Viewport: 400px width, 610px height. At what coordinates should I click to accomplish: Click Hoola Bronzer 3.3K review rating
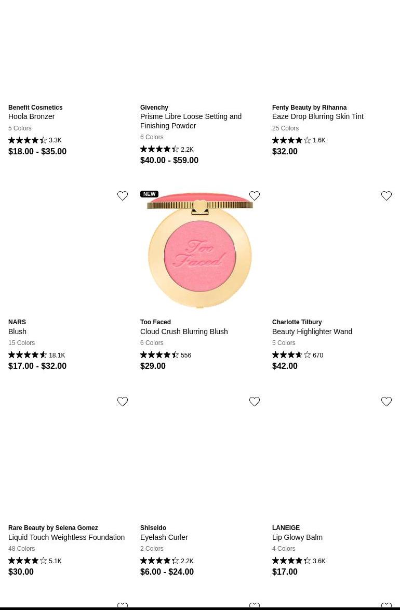(x=35, y=140)
